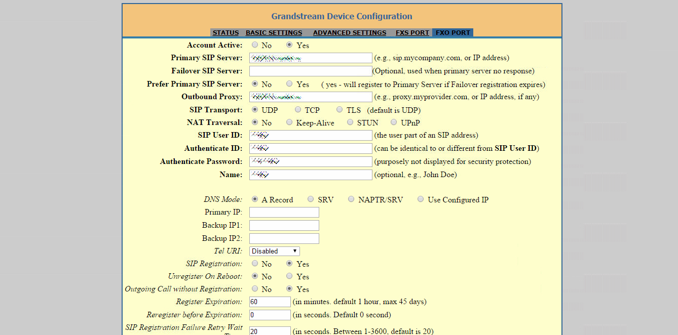This screenshot has height=335, width=678.
Task: Set NAT Traversal to No
Action: coord(255,122)
